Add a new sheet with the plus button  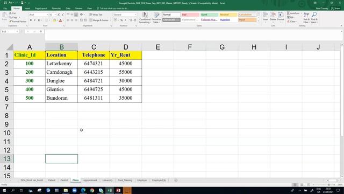(x=176, y=180)
